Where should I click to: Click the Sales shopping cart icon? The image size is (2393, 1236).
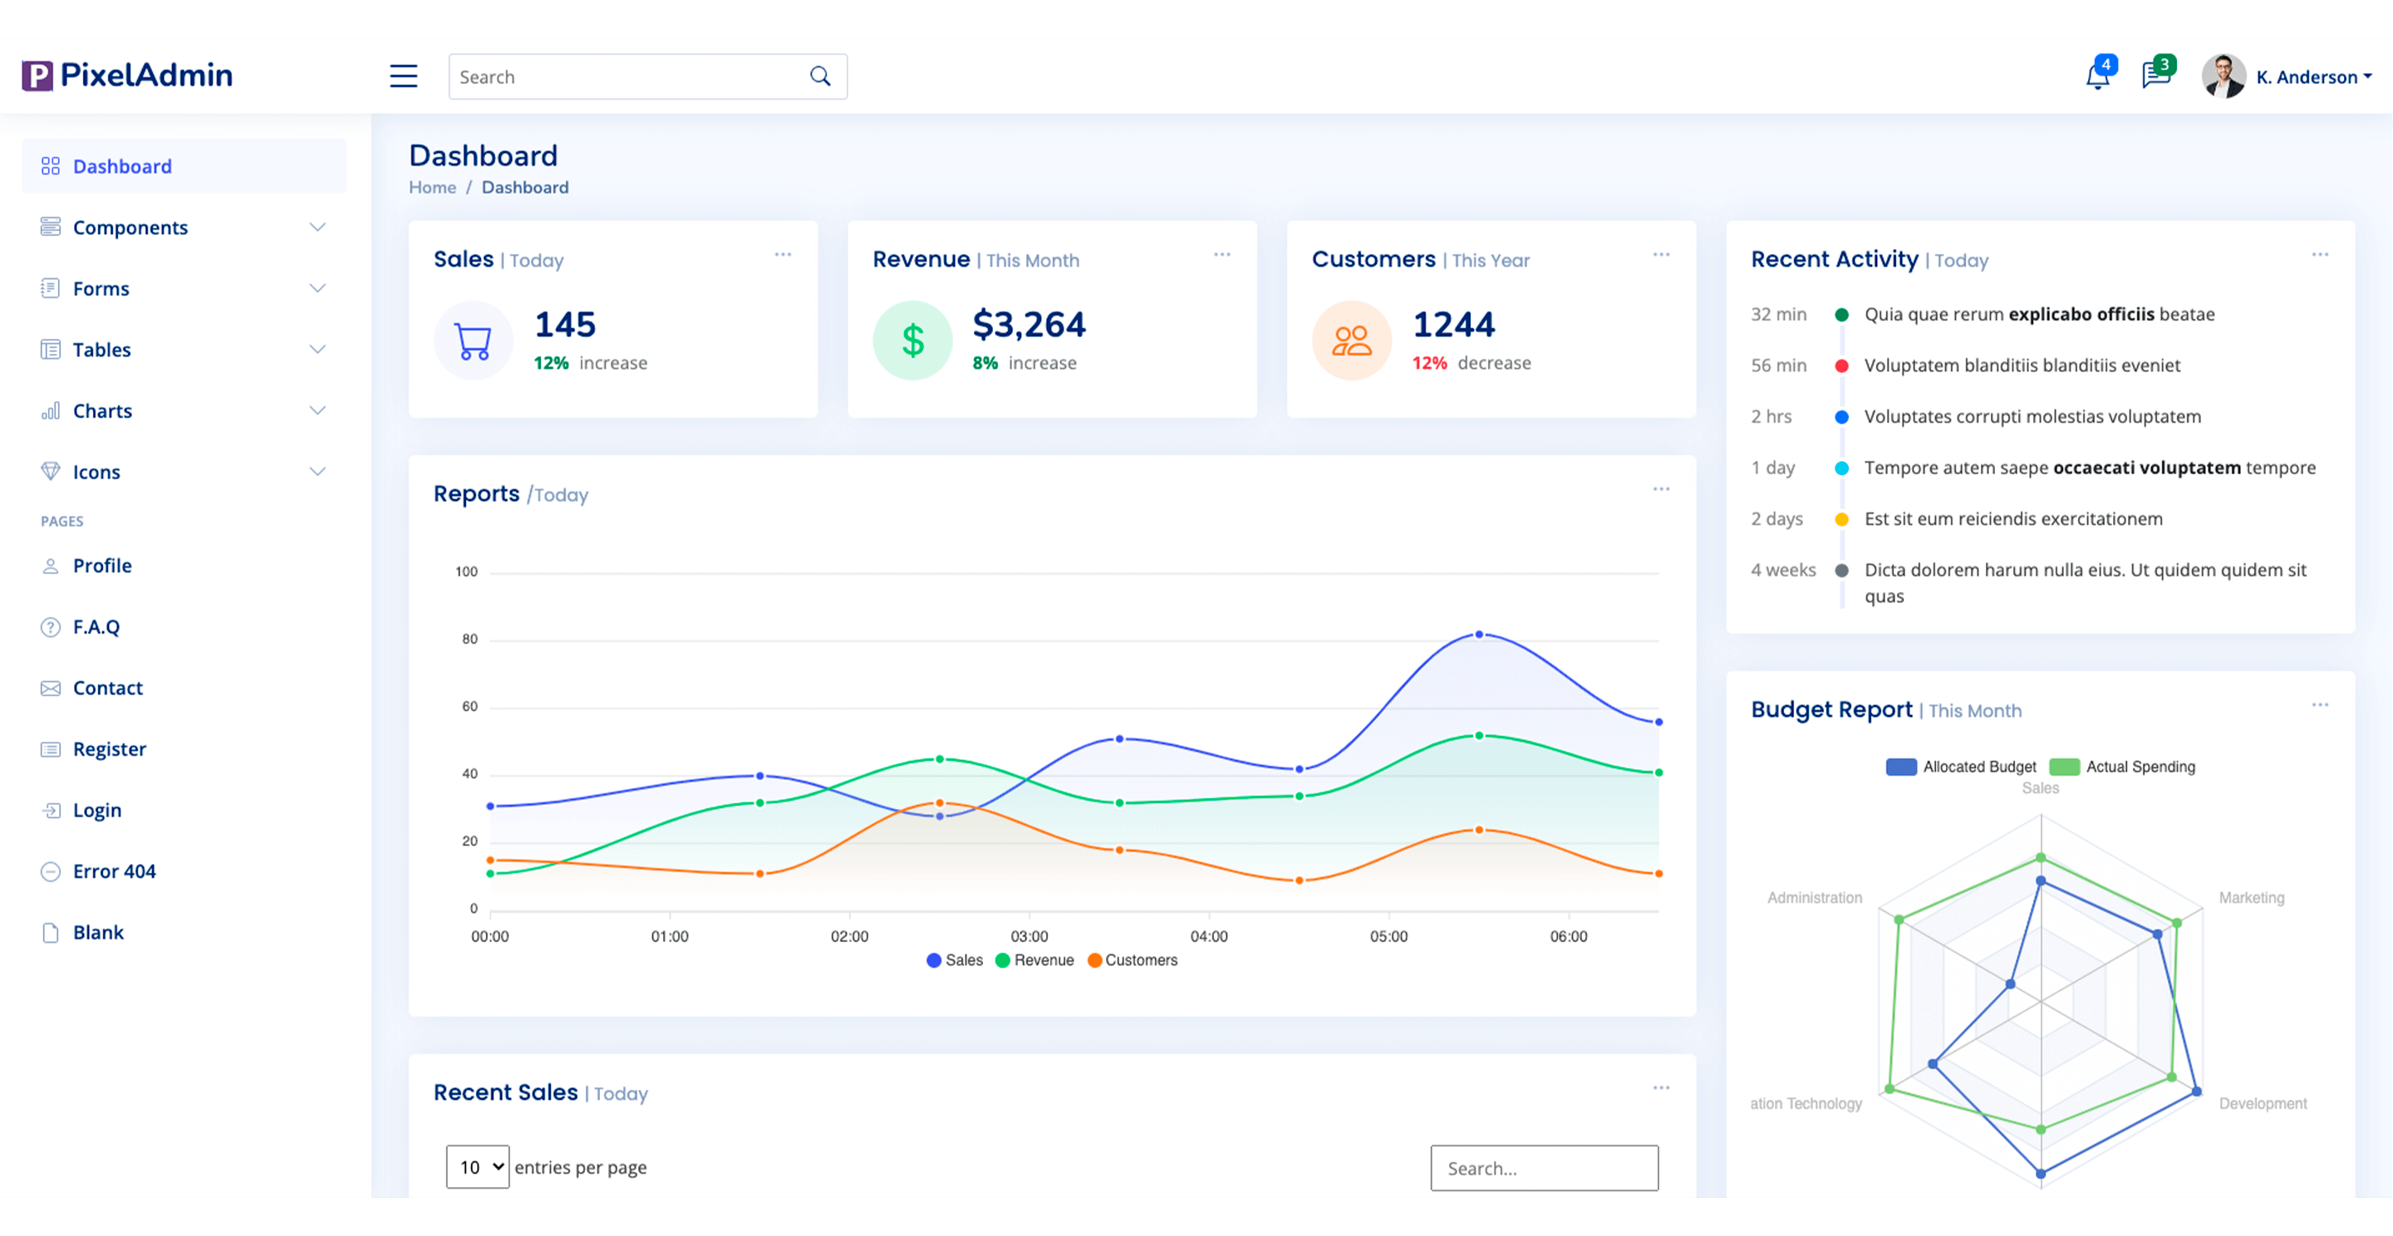coord(473,341)
